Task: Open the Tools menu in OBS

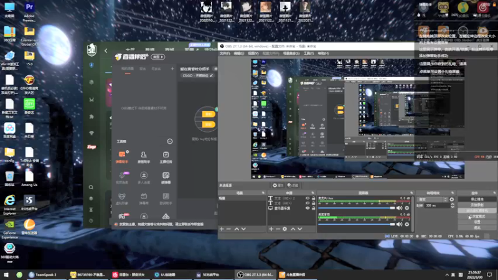Action: click(308, 54)
